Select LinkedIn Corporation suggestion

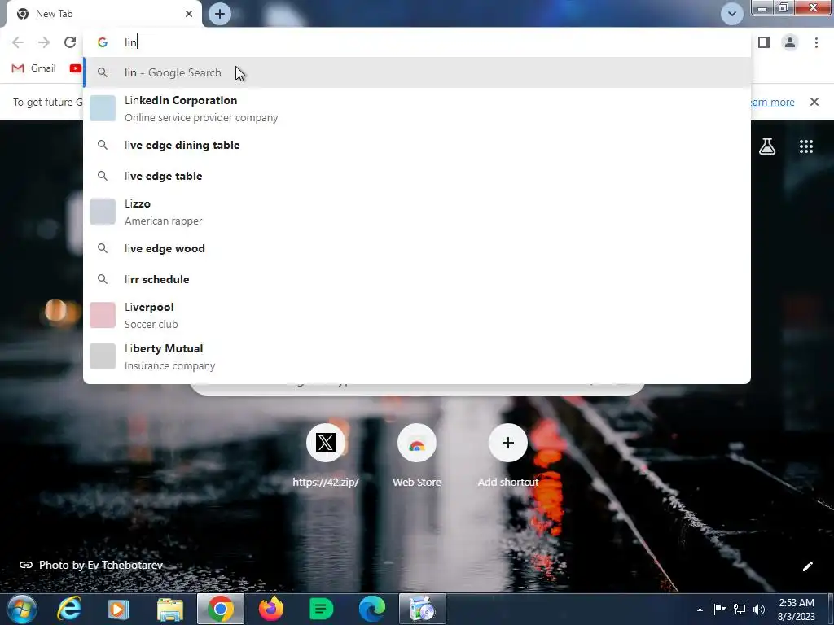pyautogui.click(x=417, y=108)
